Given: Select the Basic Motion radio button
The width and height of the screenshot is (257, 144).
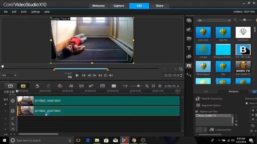Looking at the screenshot, I should (x=247, y=103).
